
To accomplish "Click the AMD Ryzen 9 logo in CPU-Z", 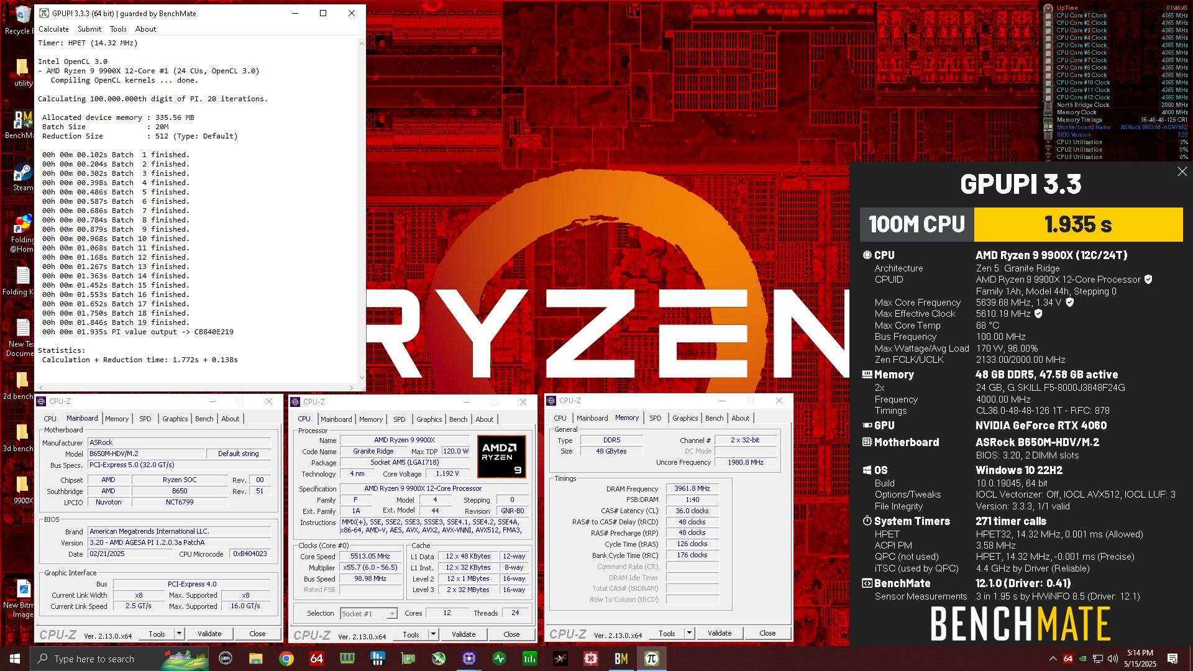I will [501, 457].
